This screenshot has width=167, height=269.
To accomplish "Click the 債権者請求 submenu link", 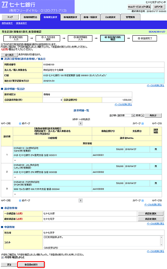I will [21, 23].
